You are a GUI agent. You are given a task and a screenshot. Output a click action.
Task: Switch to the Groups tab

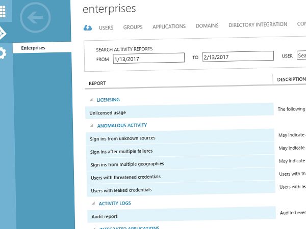pyautogui.click(x=133, y=27)
